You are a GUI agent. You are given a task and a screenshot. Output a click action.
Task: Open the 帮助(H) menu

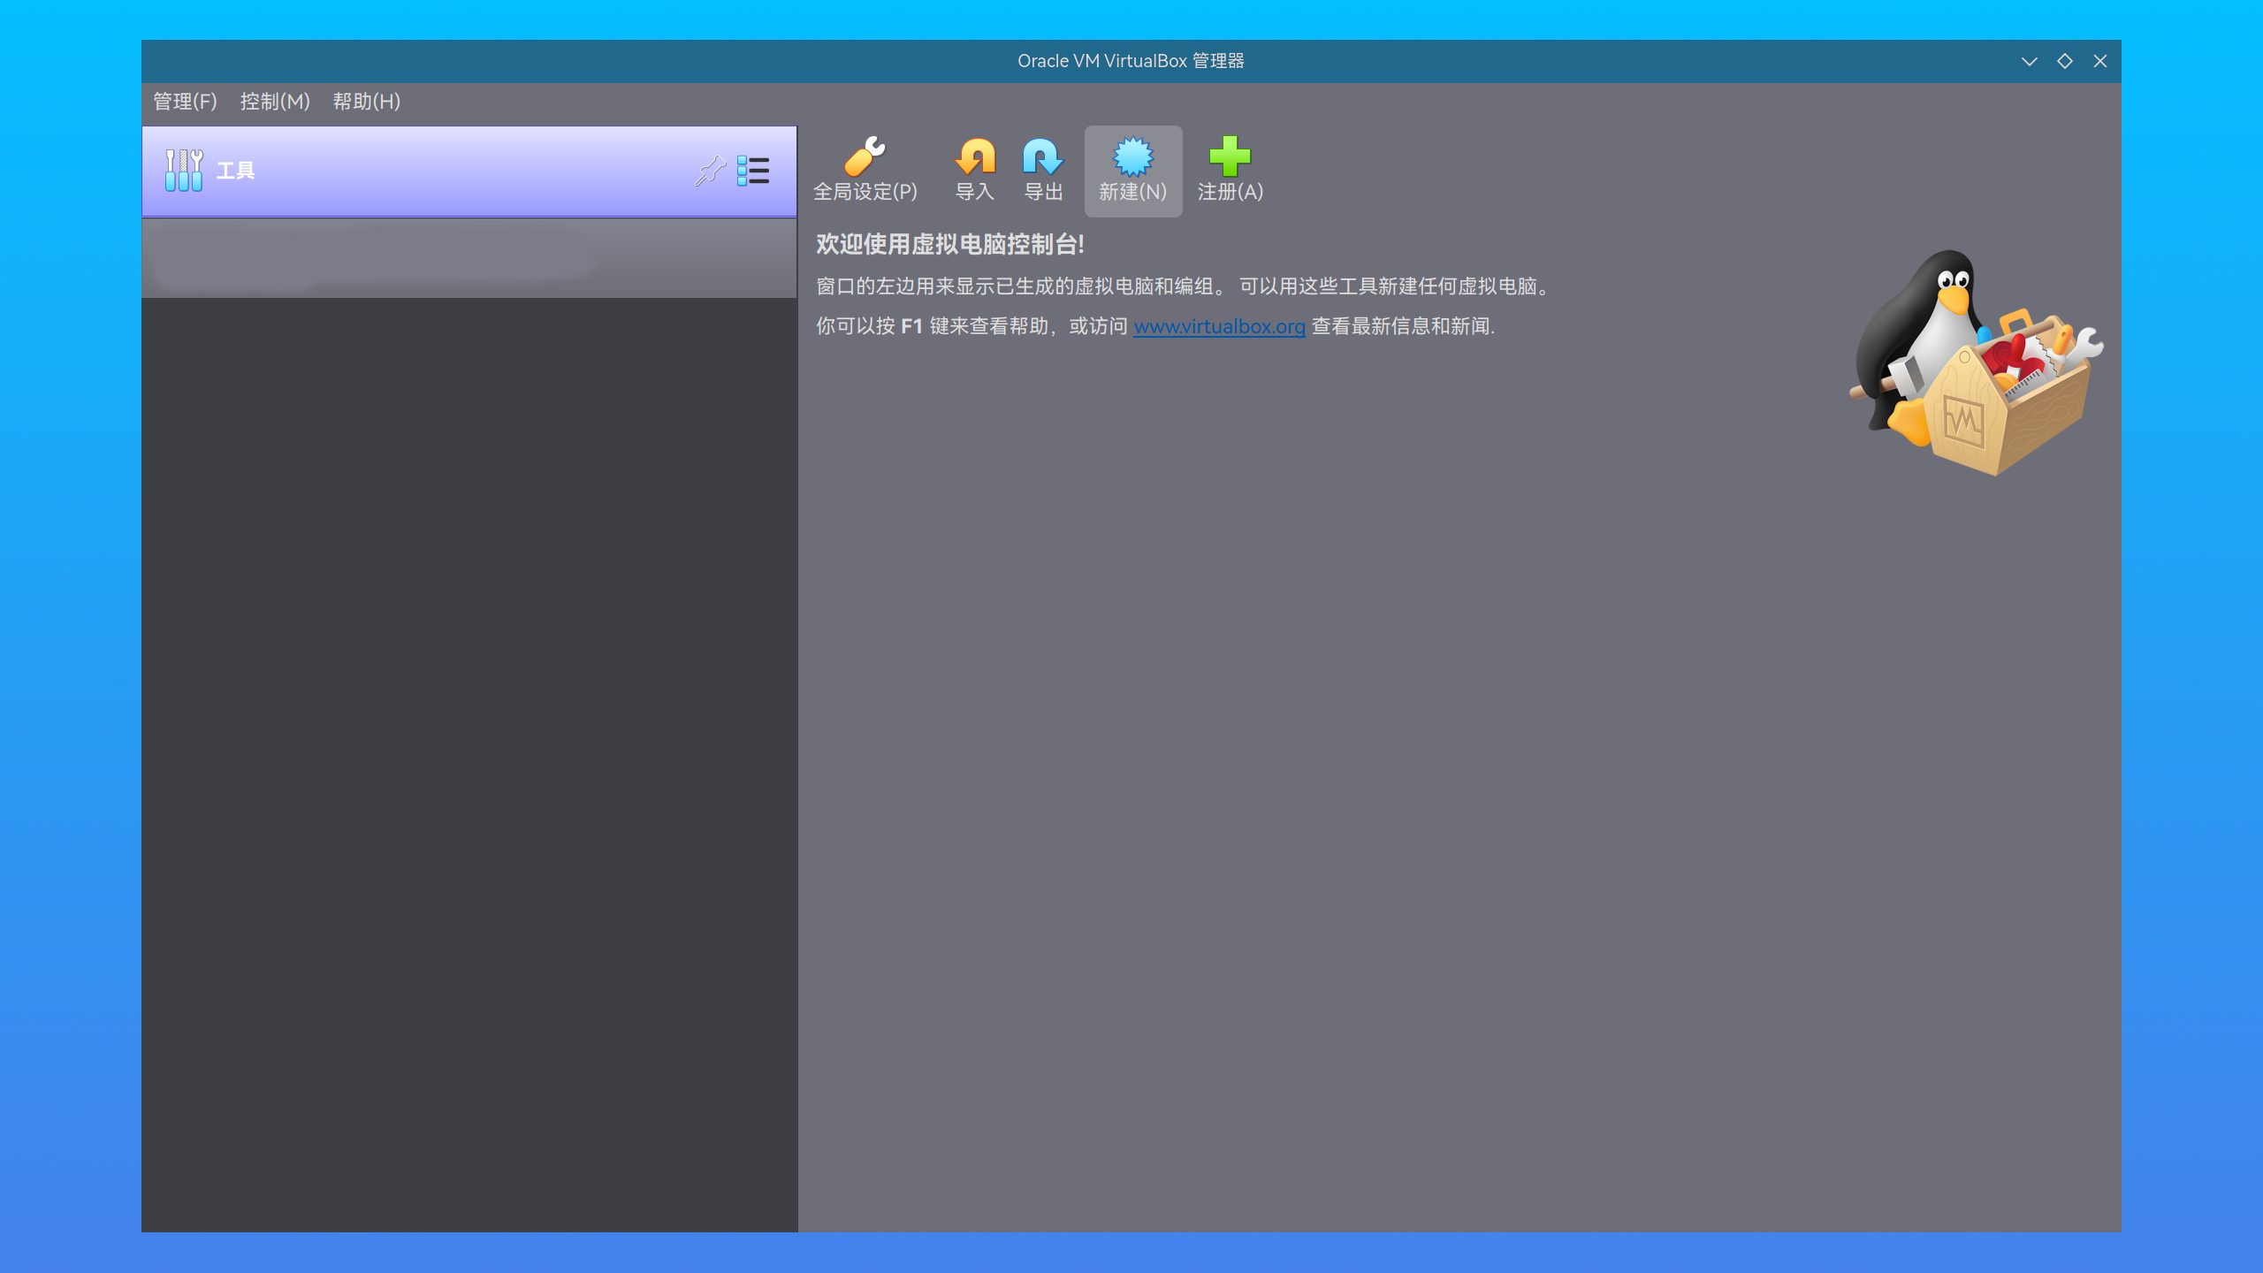pyautogui.click(x=366, y=102)
